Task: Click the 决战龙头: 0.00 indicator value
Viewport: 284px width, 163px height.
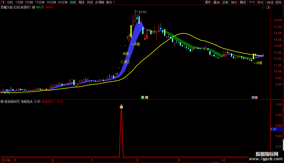Action: [30, 102]
